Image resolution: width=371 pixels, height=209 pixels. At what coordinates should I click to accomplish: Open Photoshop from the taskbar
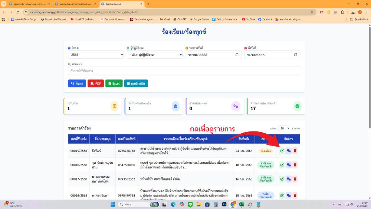click(224, 205)
